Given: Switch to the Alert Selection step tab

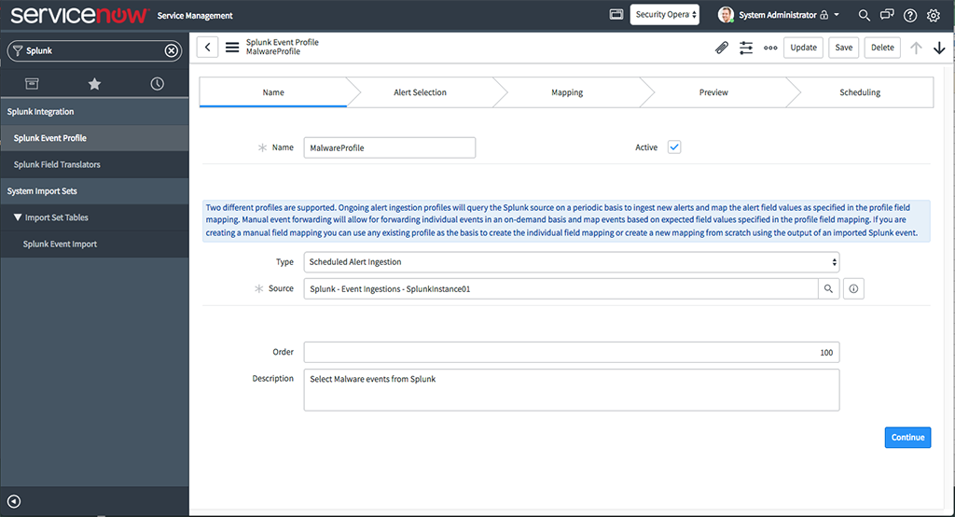Looking at the screenshot, I should tap(420, 92).
